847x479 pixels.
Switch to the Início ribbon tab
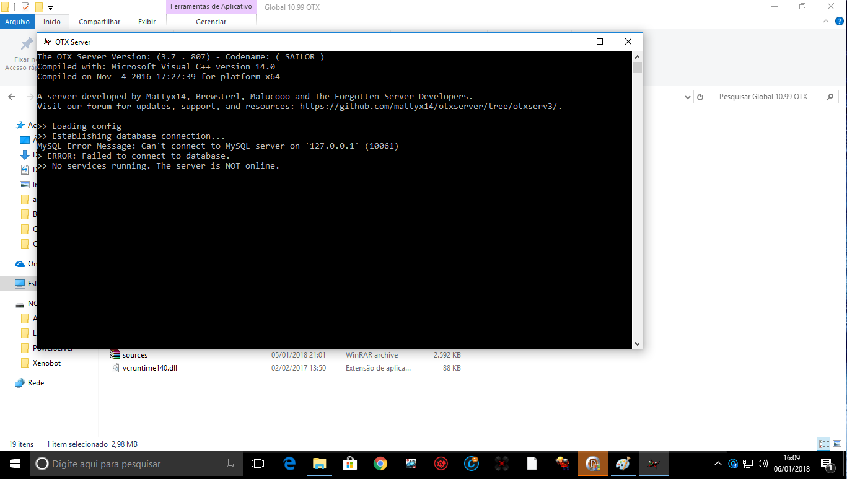[x=52, y=22]
